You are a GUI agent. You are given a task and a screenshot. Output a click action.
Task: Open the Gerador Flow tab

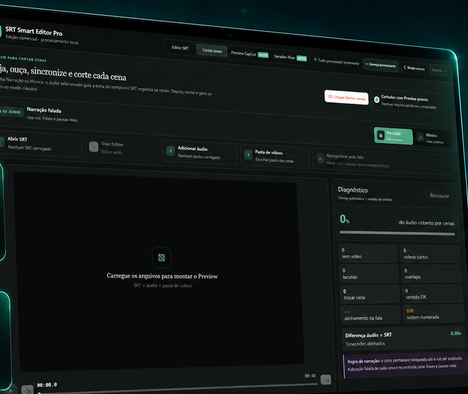[x=290, y=57]
